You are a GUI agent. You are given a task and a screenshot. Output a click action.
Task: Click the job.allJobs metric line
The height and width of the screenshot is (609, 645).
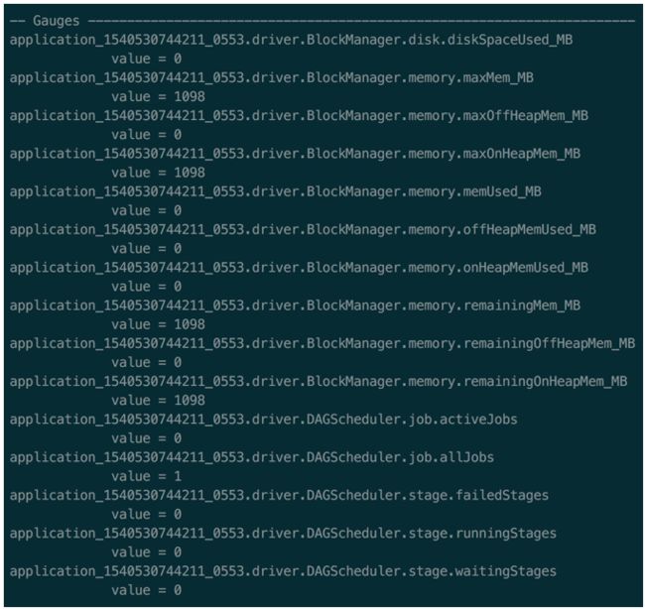tap(252, 457)
